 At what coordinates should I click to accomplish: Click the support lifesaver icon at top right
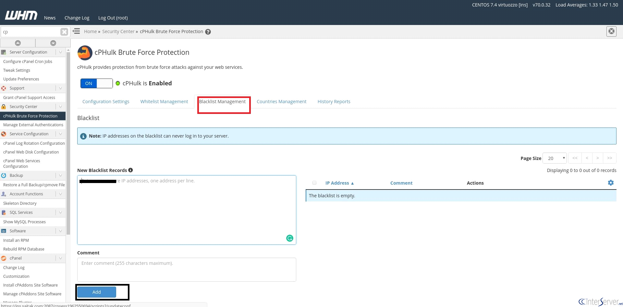point(611,31)
